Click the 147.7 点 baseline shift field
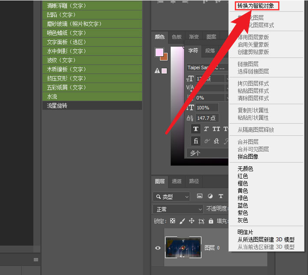This screenshot has height=275, width=308. 207,118
